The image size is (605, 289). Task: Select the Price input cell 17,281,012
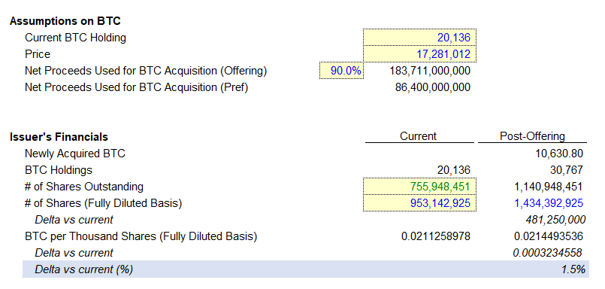point(419,54)
